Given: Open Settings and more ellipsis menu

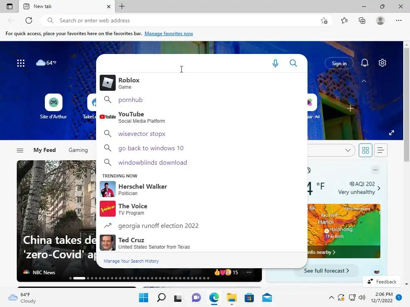Looking at the screenshot, I should (398, 20).
